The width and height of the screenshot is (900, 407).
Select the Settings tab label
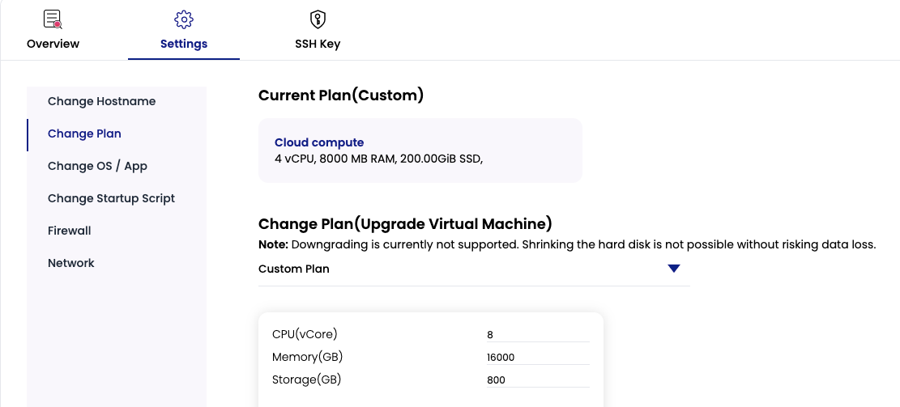[x=184, y=44]
